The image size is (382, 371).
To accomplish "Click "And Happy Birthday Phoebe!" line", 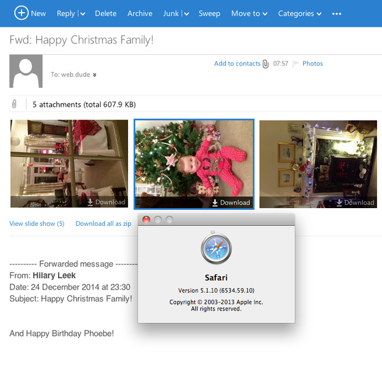I will pyautogui.click(x=62, y=333).
